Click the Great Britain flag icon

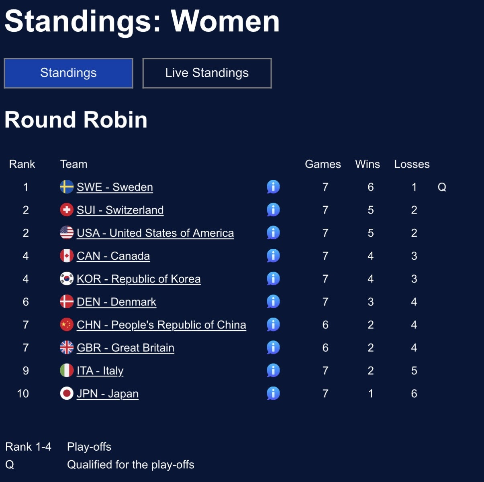click(67, 348)
